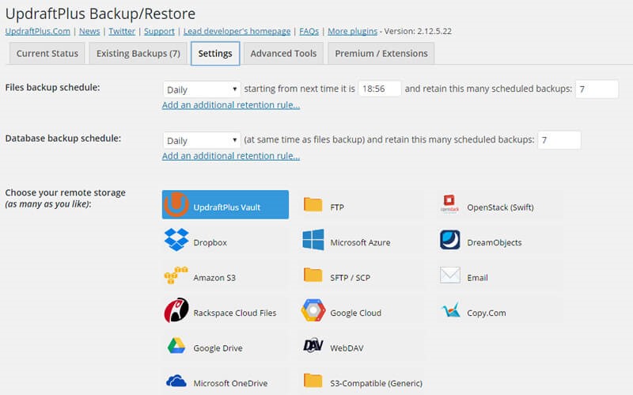Open the FAQs link
The height and width of the screenshot is (395, 633).
click(309, 32)
